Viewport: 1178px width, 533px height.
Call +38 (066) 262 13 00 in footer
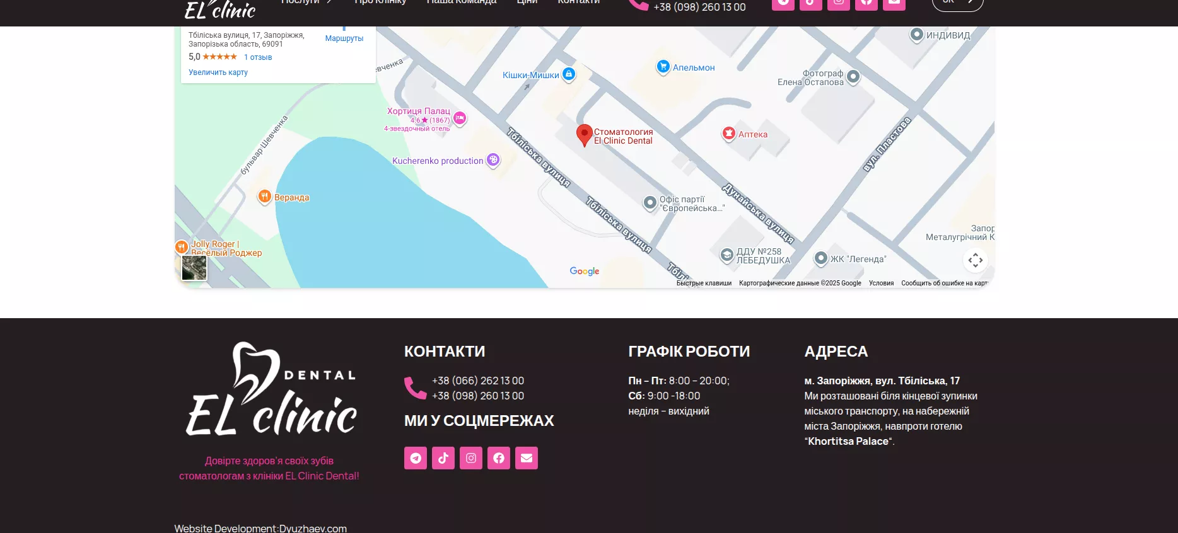(477, 381)
